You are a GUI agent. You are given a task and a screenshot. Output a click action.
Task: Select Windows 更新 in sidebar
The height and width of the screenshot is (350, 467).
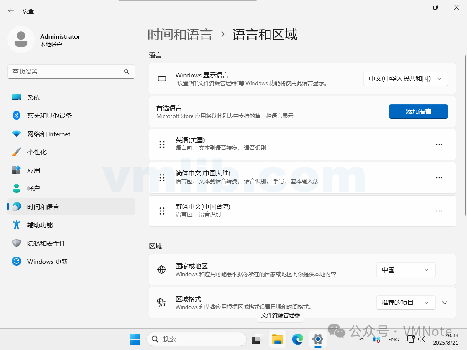coord(47,262)
